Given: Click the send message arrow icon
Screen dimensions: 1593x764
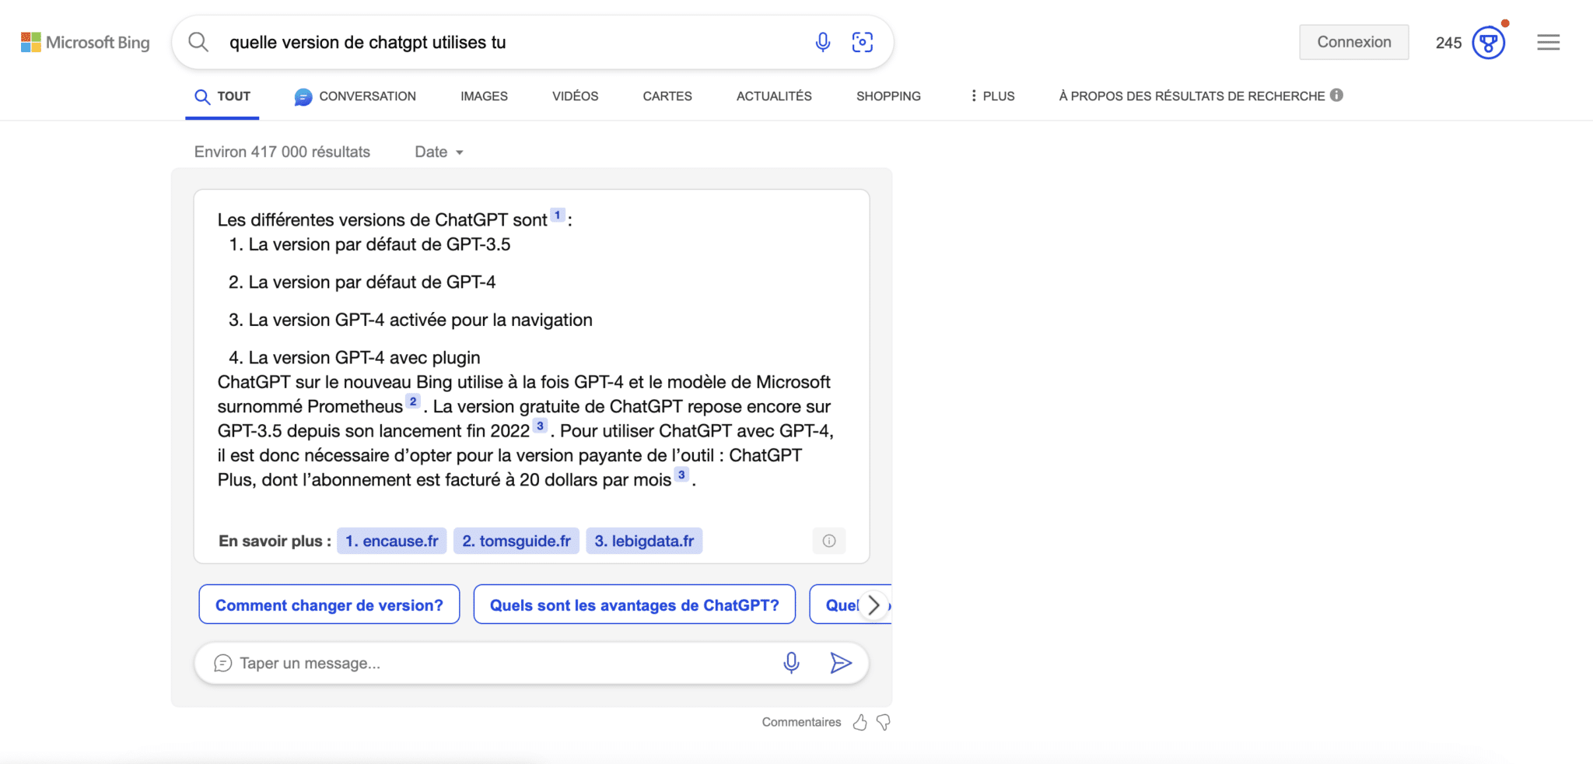Looking at the screenshot, I should click(841, 662).
